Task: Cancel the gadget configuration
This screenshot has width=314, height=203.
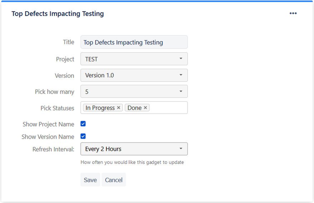Action: coord(114,180)
